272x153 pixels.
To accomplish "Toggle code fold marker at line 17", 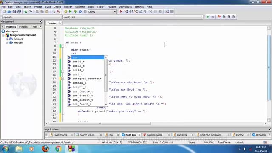I will [62, 79].
